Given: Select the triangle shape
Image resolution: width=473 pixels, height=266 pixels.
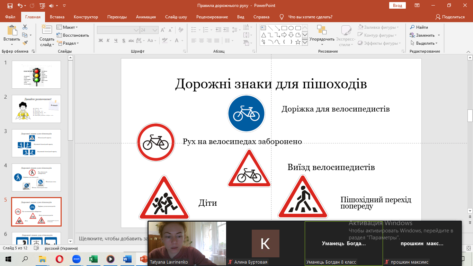Looking at the screenshot, I should (263, 35).
